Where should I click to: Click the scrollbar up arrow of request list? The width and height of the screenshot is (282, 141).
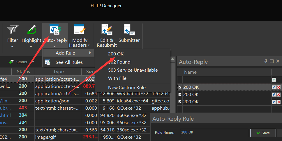tap(172, 59)
